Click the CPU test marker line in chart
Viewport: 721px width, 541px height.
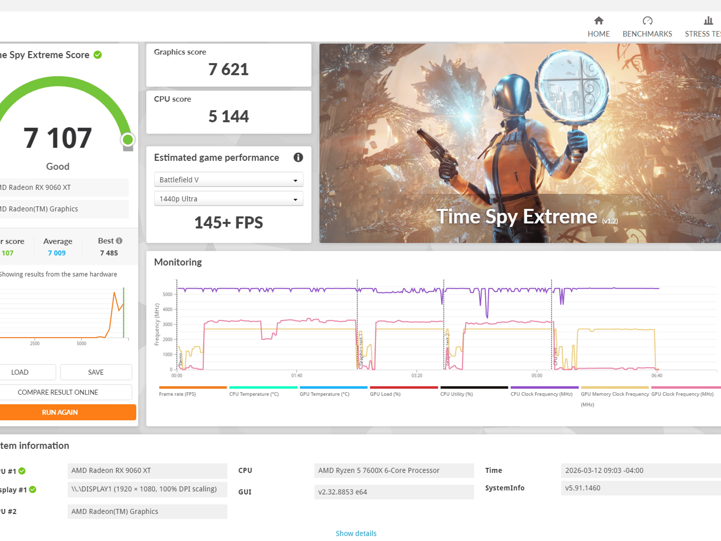tap(551, 324)
